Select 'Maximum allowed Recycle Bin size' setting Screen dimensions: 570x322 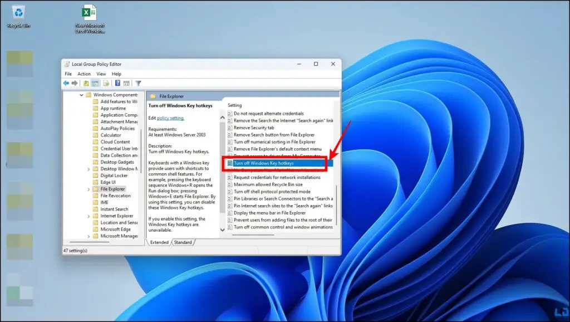point(265,184)
